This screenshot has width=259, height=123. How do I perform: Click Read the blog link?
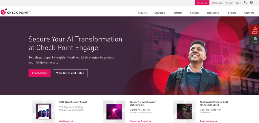pyautogui.click(x=208, y=121)
